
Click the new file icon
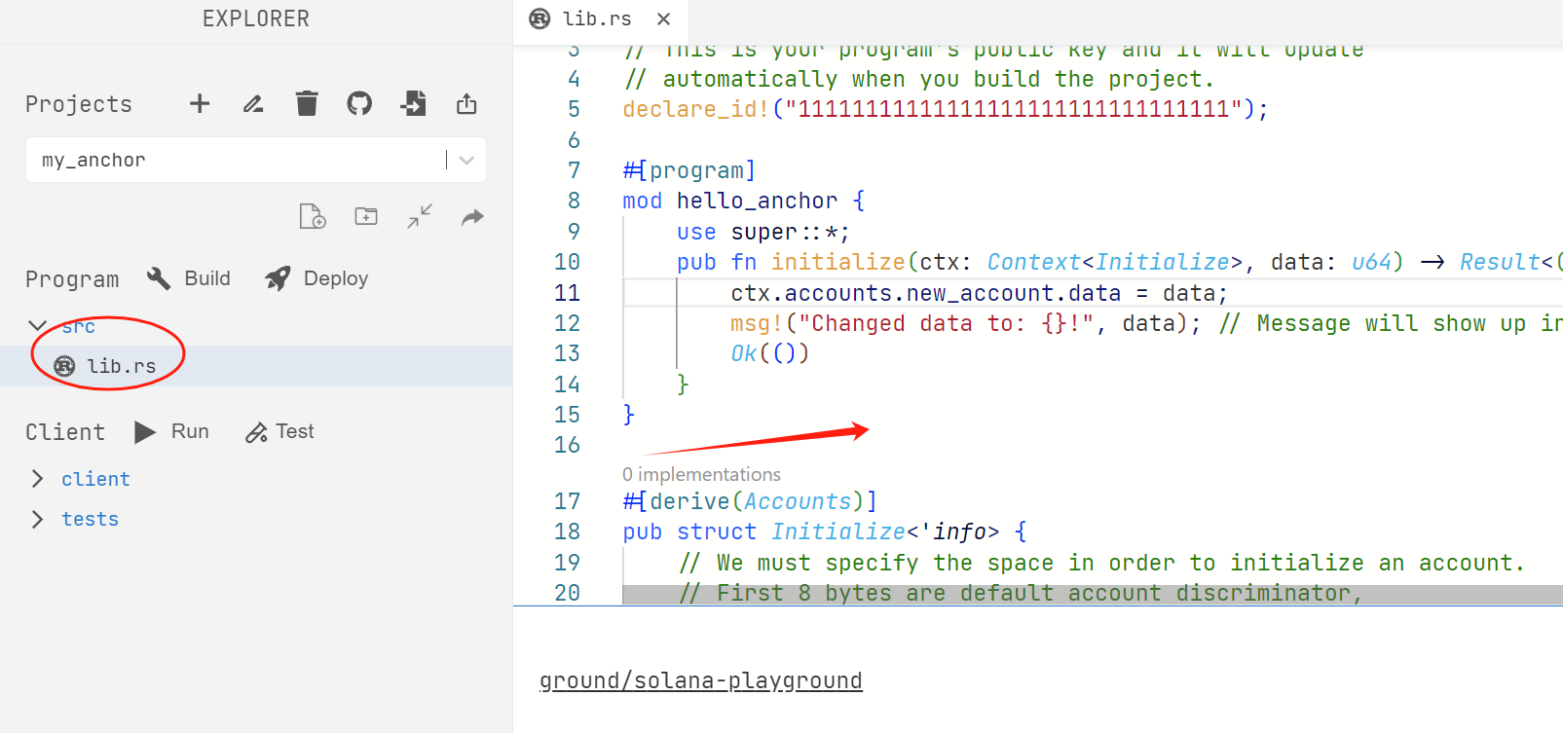point(313,217)
